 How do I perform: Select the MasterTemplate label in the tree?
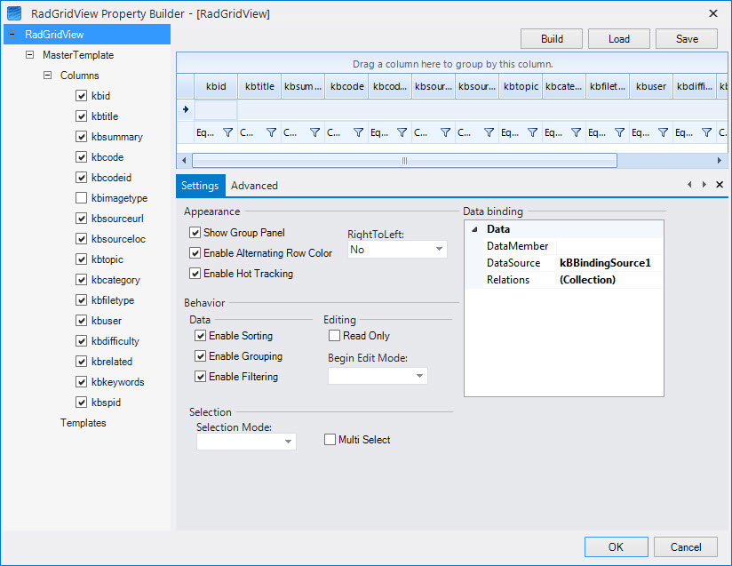point(78,54)
